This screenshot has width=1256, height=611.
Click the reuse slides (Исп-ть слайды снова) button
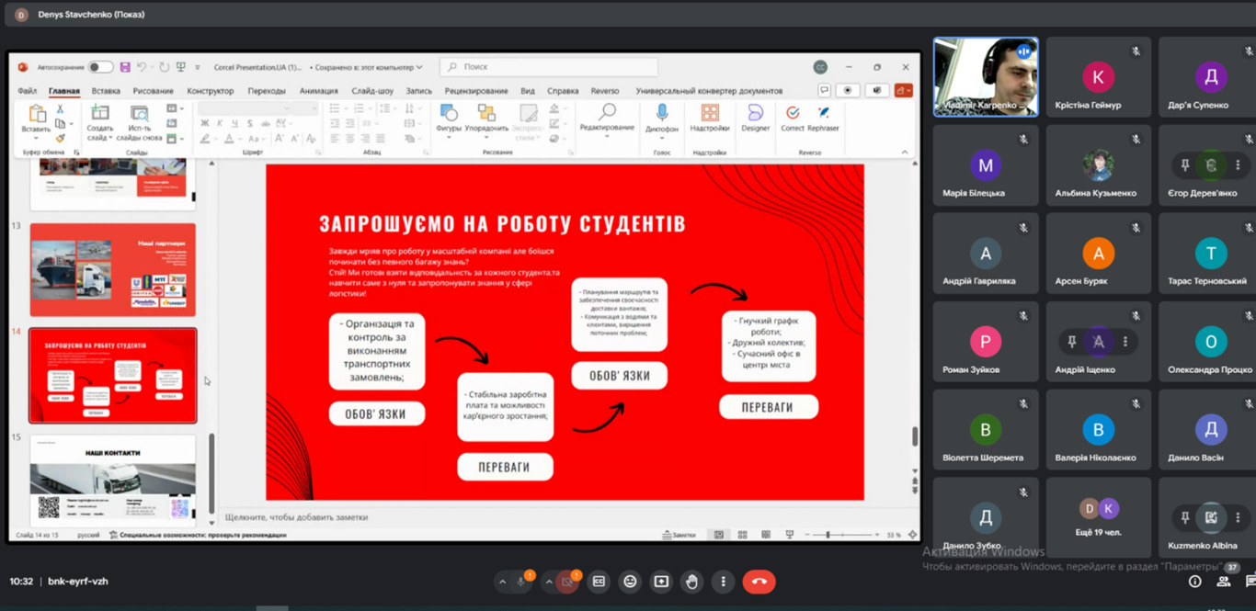coord(140,121)
